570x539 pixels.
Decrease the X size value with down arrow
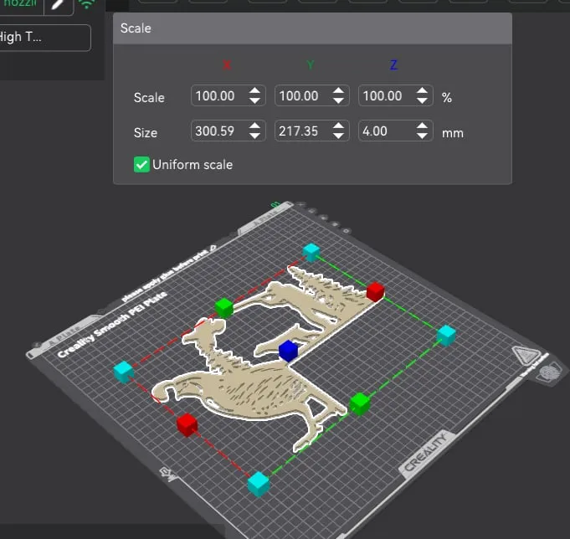(254, 136)
